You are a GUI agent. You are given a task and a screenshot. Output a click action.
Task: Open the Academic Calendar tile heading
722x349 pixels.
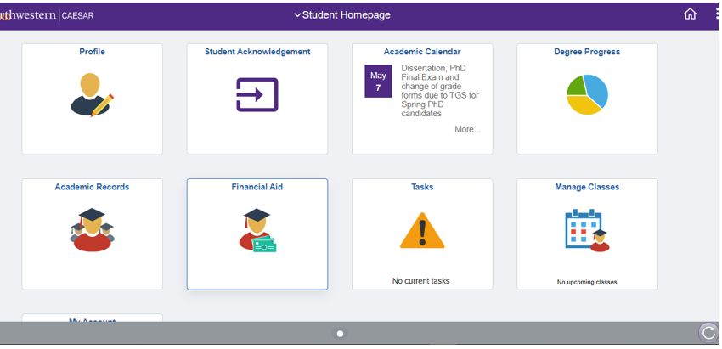coord(422,52)
